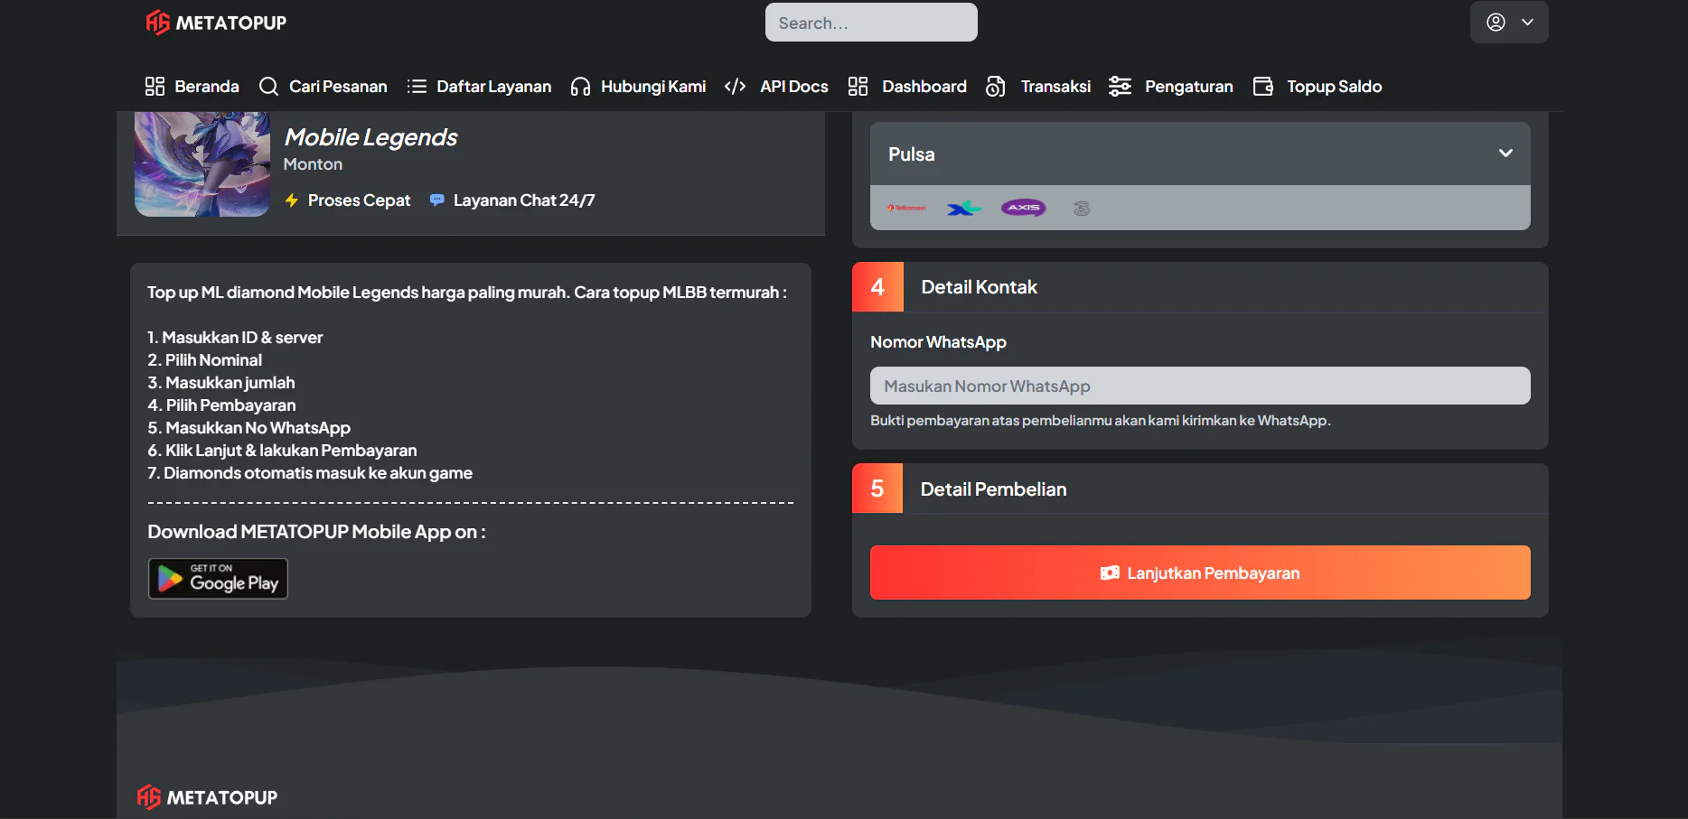Click the "Mobile Legends" title text
The width and height of the screenshot is (1688, 819).
pyautogui.click(x=370, y=137)
